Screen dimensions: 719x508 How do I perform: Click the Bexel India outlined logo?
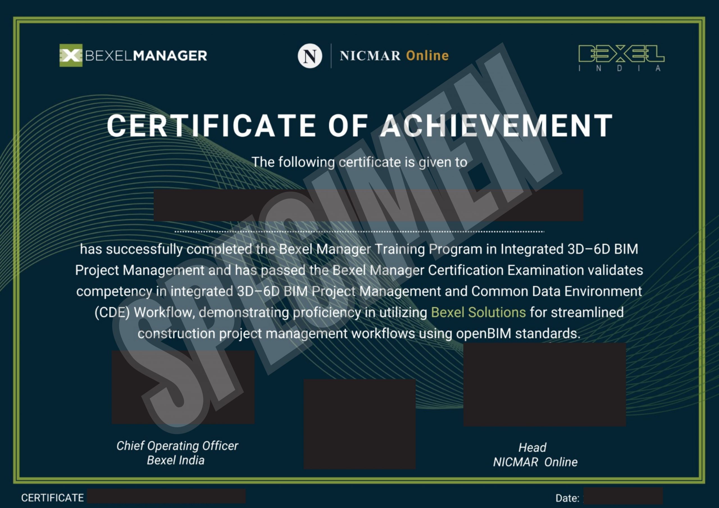pyautogui.click(x=621, y=58)
